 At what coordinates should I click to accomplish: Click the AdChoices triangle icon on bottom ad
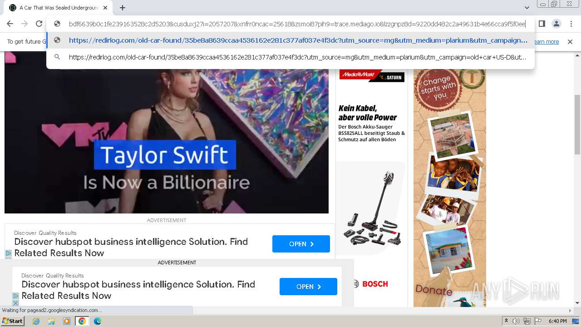coord(15,296)
